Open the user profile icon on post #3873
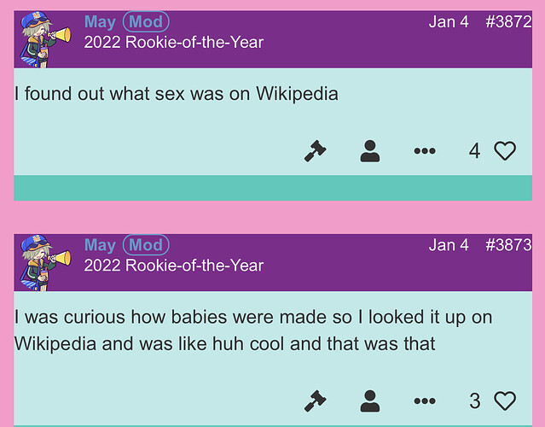The width and height of the screenshot is (545, 427). click(370, 401)
